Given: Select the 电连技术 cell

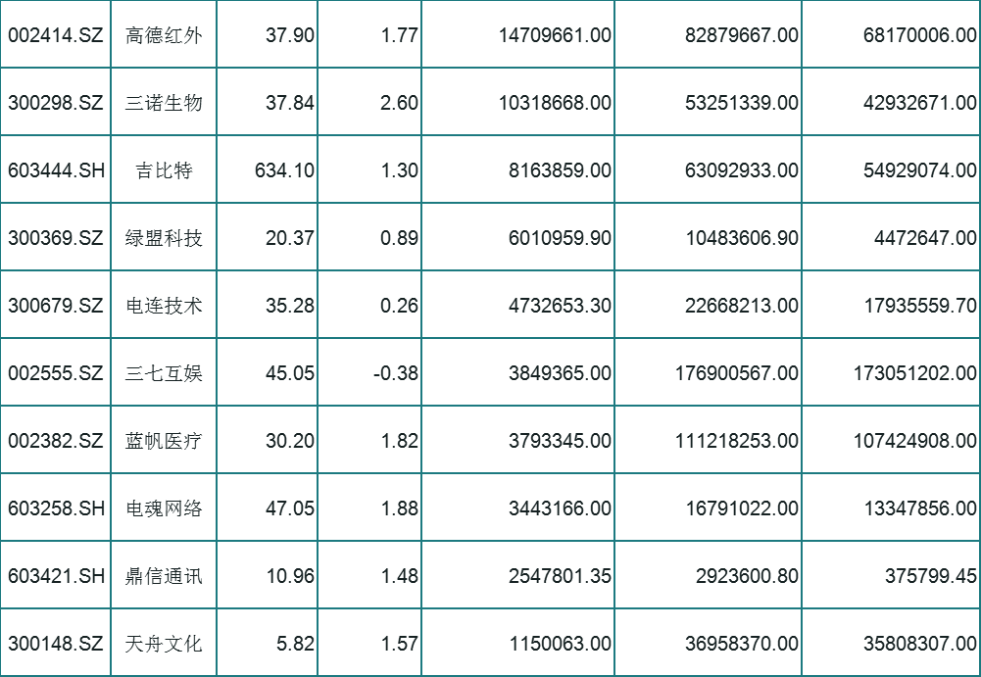Looking at the screenshot, I should click(164, 304).
